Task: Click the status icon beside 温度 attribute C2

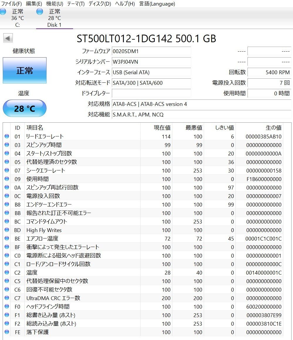Action: tap(7, 273)
